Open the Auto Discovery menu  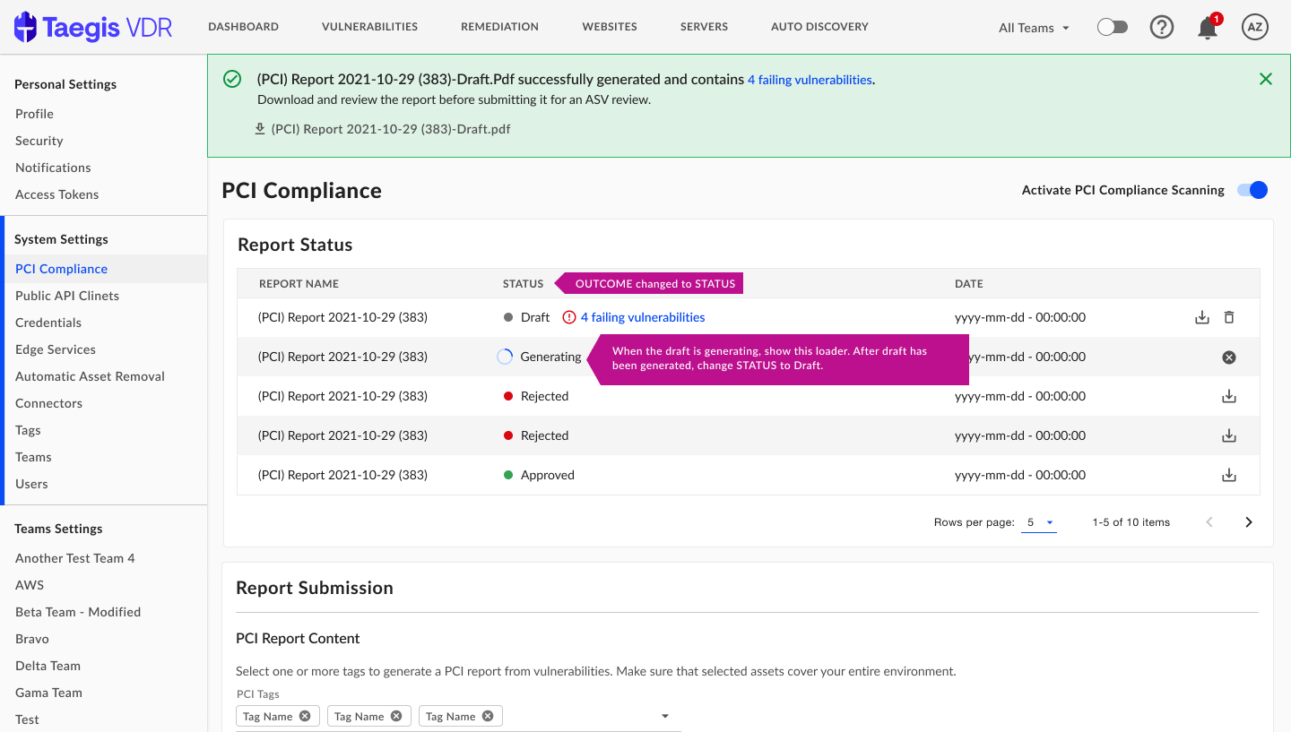tap(819, 27)
